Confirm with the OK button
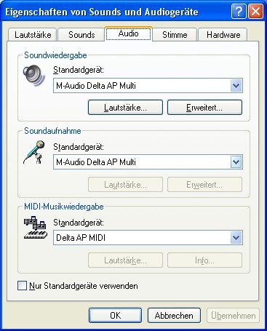 [115, 315]
